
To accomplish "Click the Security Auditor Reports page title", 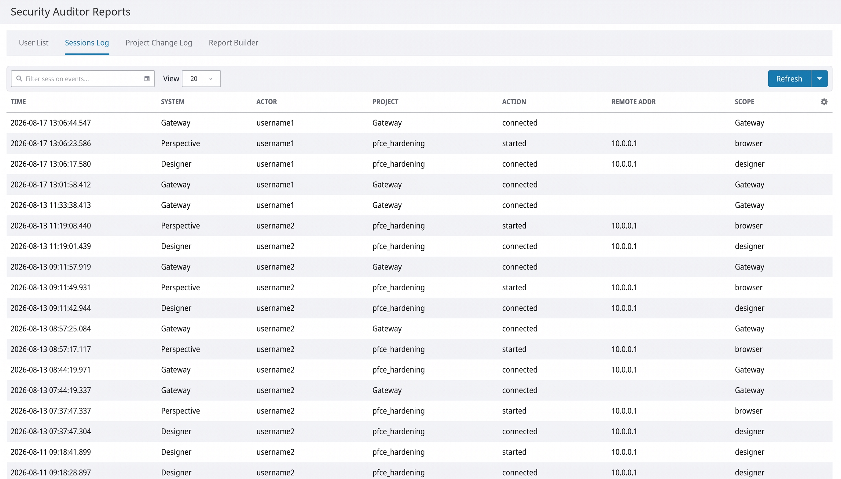I will pyautogui.click(x=71, y=12).
